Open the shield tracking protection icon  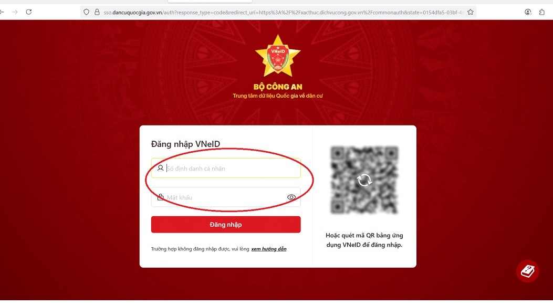[x=87, y=12]
